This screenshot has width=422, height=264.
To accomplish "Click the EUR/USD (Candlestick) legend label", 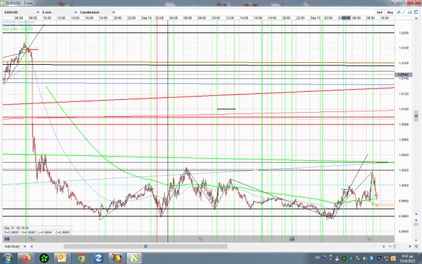I will 19,22.
